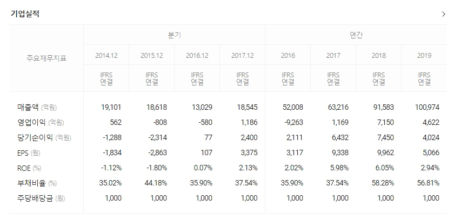This screenshot has height=219, width=454.
Task: Select the 당기순이익 (억원) row label
Action: (44, 137)
